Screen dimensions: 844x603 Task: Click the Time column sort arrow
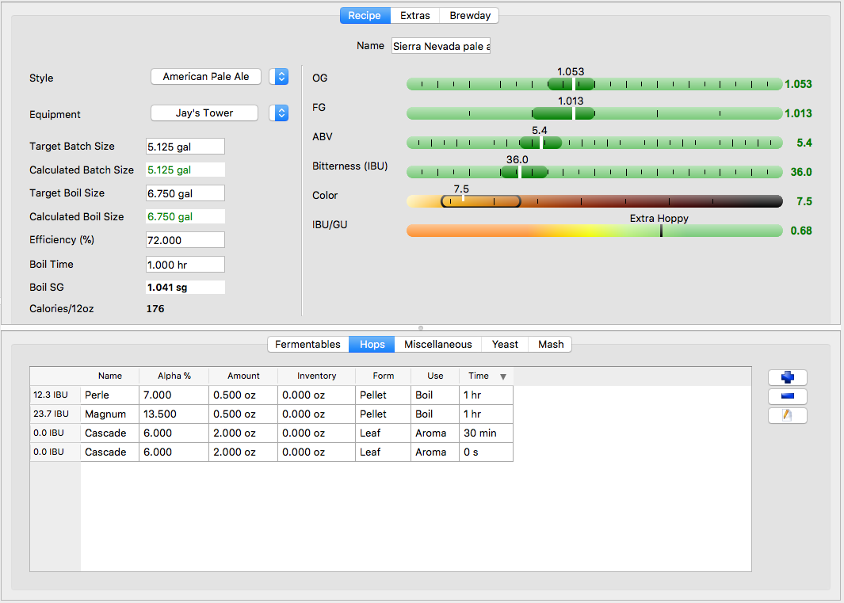tap(502, 376)
